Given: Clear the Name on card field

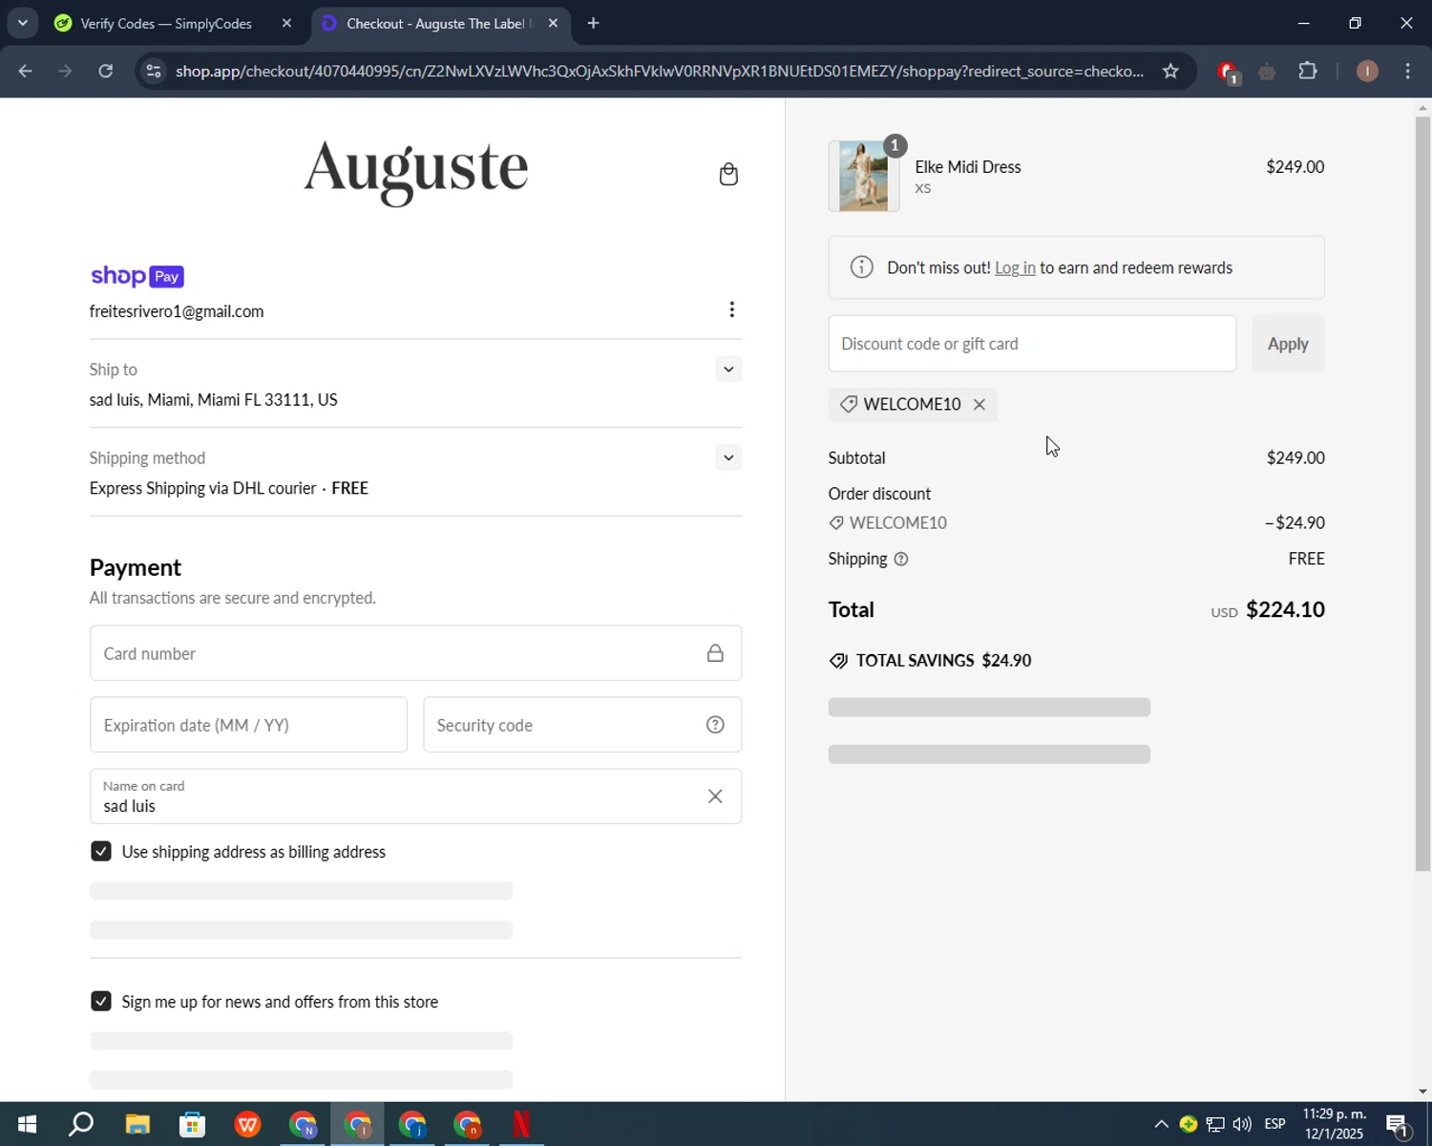Looking at the screenshot, I should [x=715, y=796].
